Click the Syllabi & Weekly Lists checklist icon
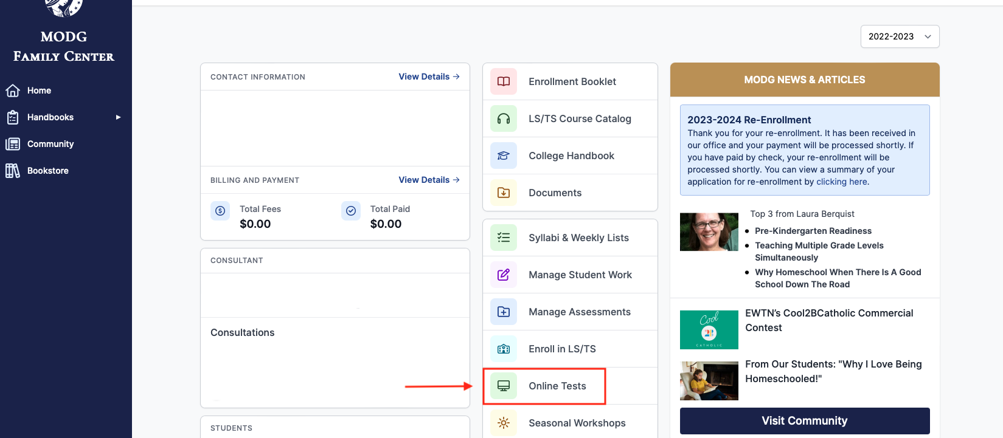Viewport: 1003px width, 438px height. tap(504, 238)
